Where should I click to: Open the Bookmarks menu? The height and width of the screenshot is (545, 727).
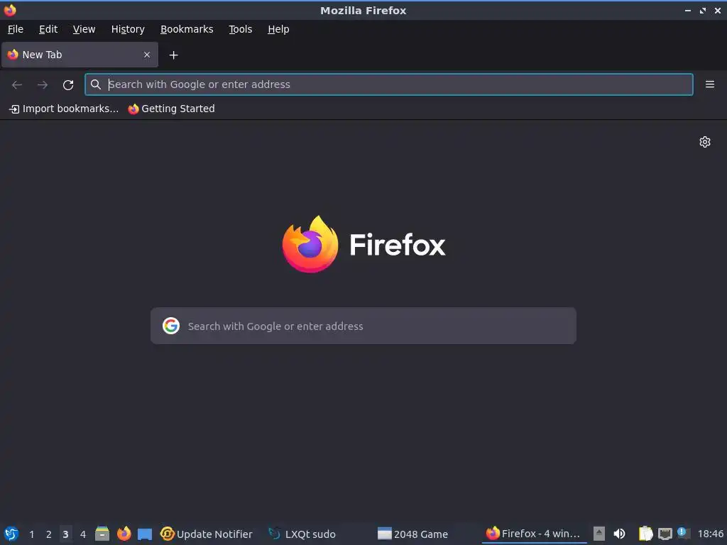187,29
